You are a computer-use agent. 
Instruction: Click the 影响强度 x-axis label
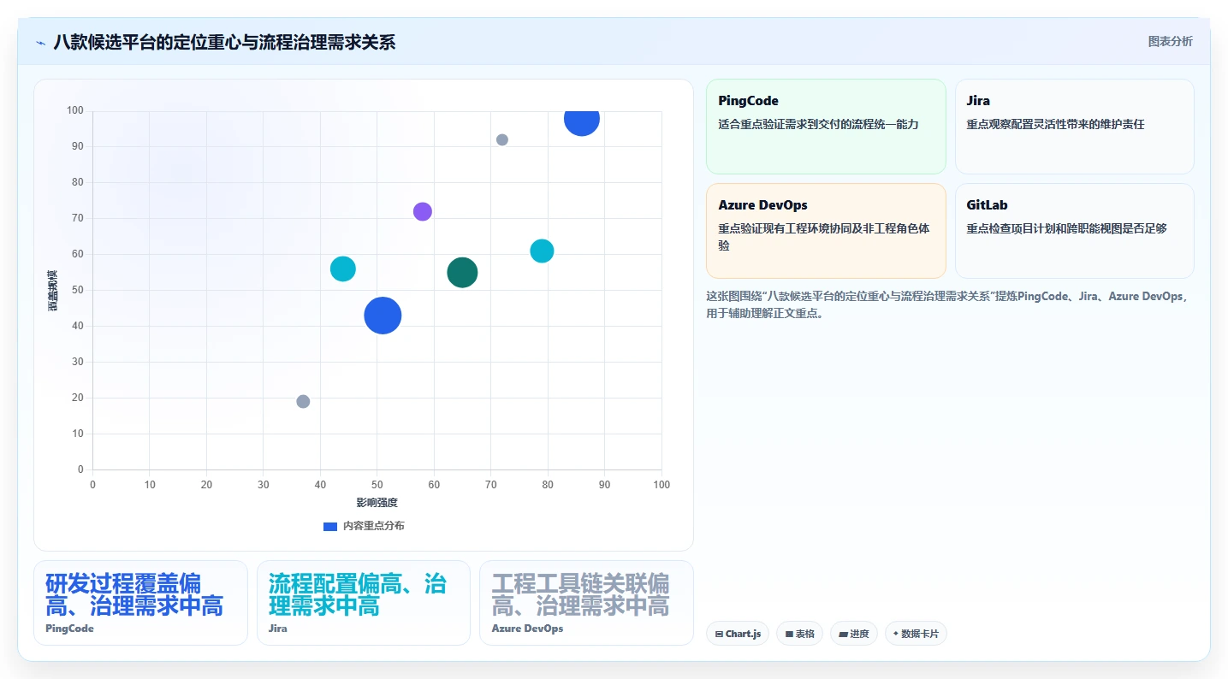tap(377, 503)
